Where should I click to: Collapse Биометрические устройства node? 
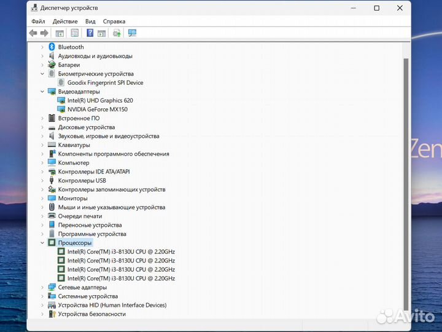(x=42, y=74)
